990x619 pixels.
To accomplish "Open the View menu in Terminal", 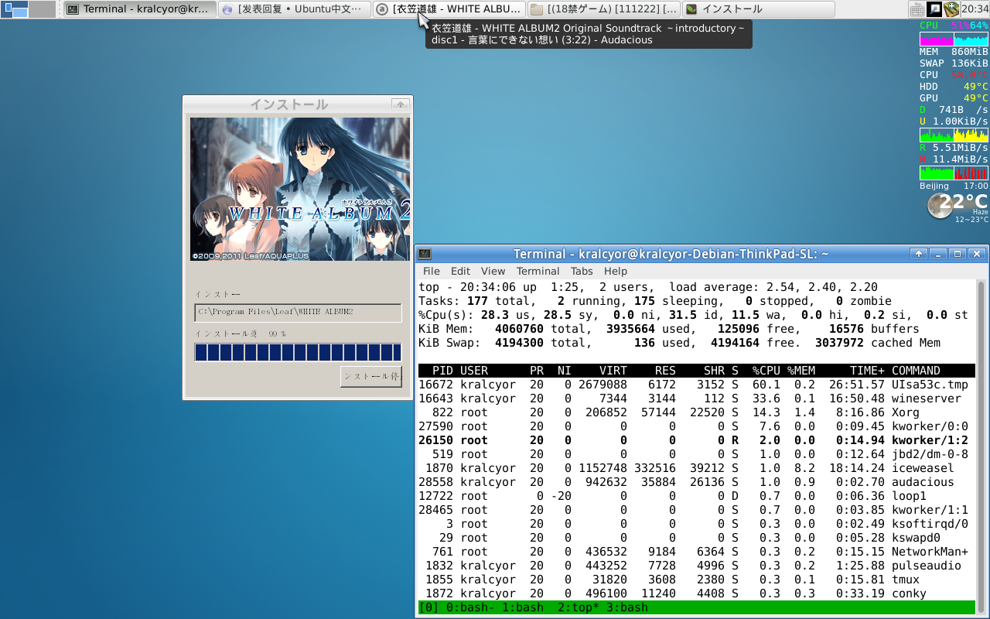I will 493,271.
